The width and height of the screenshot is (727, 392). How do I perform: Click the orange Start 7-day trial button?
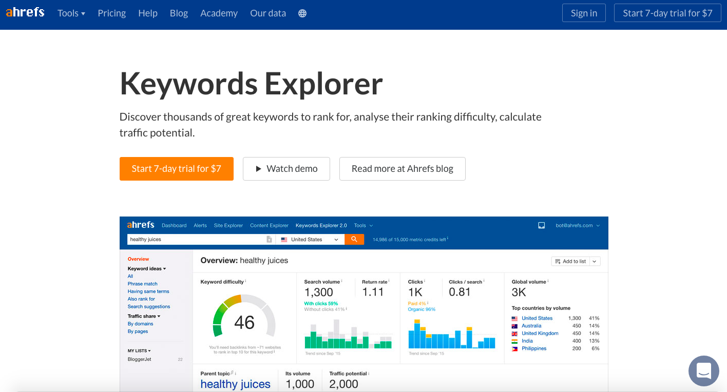click(177, 169)
